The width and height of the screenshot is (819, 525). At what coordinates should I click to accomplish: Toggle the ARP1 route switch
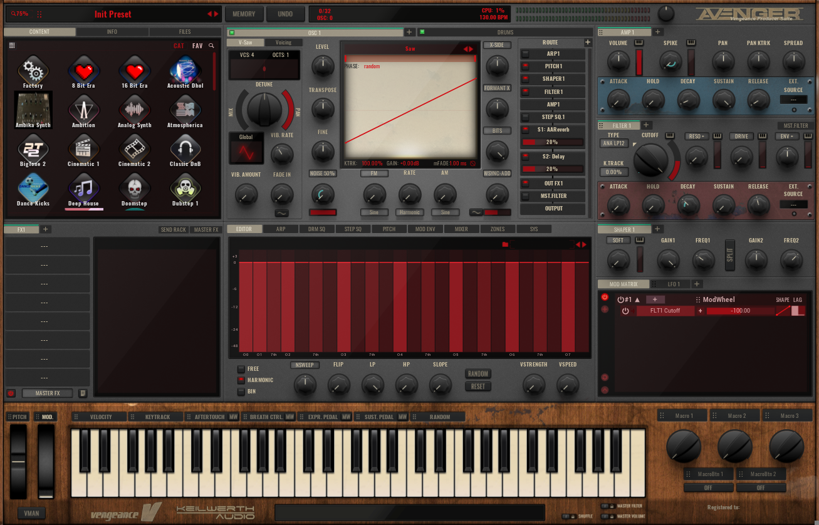pos(526,54)
